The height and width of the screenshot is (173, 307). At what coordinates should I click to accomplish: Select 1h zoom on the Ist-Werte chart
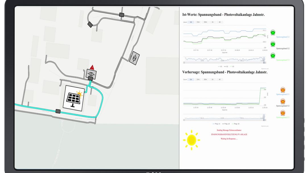pyautogui.click(x=212, y=22)
